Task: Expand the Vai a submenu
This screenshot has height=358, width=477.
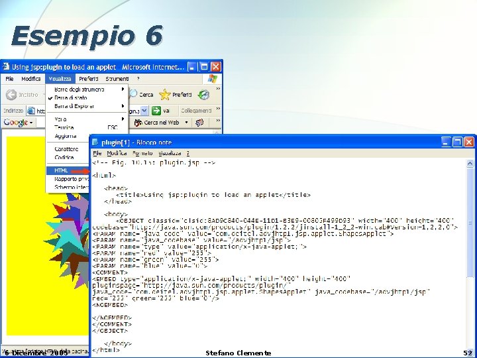Action: click(87, 119)
